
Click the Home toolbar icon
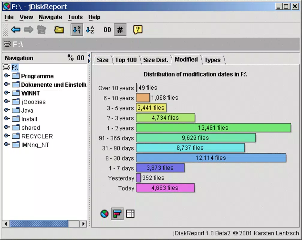41,30
